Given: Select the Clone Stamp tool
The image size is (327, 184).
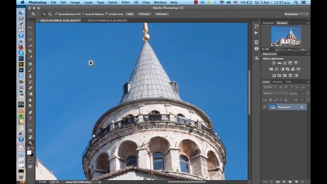Looking at the screenshot, I should pyautogui.click(x=31, y=76).
